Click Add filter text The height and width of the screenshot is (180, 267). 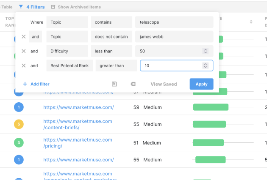pos(40,84)
